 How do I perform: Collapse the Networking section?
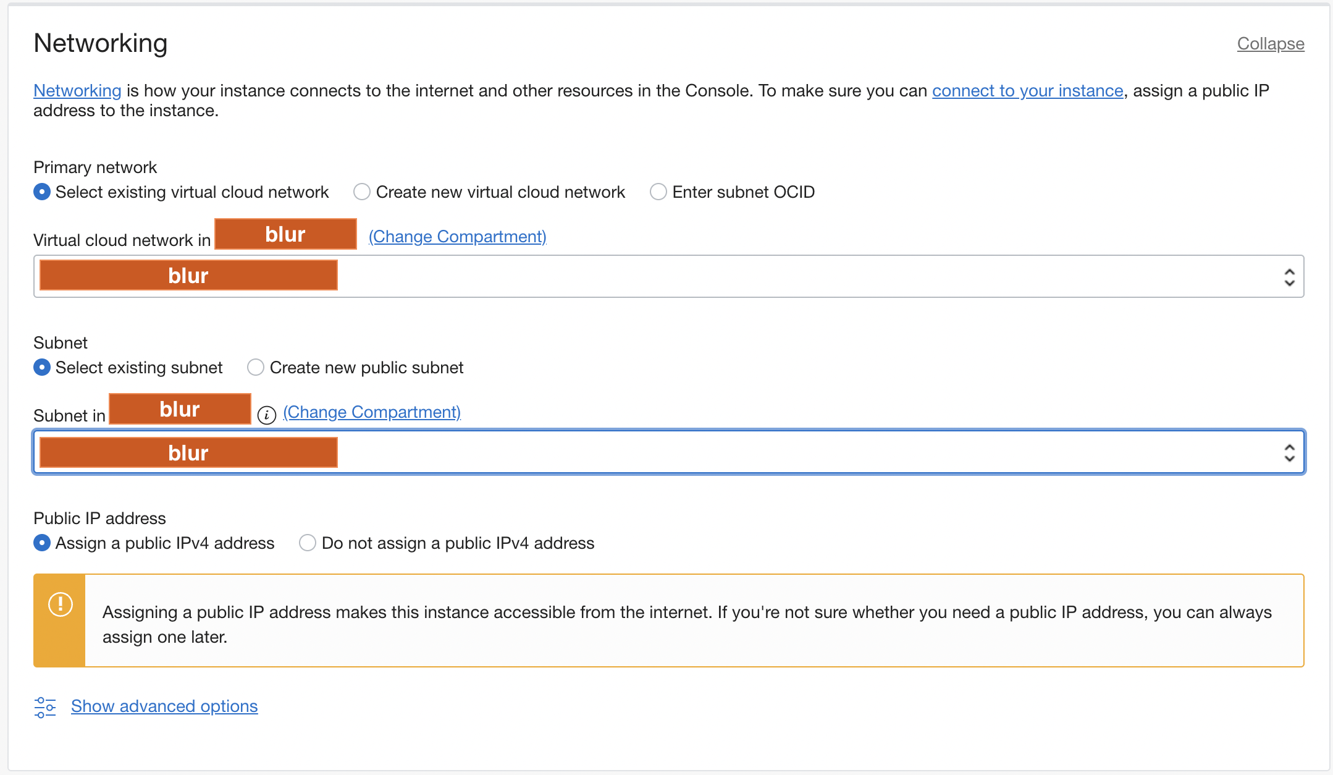1270,43
